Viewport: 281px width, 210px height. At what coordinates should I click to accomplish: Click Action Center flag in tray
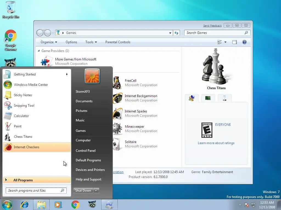pos(247,205)
